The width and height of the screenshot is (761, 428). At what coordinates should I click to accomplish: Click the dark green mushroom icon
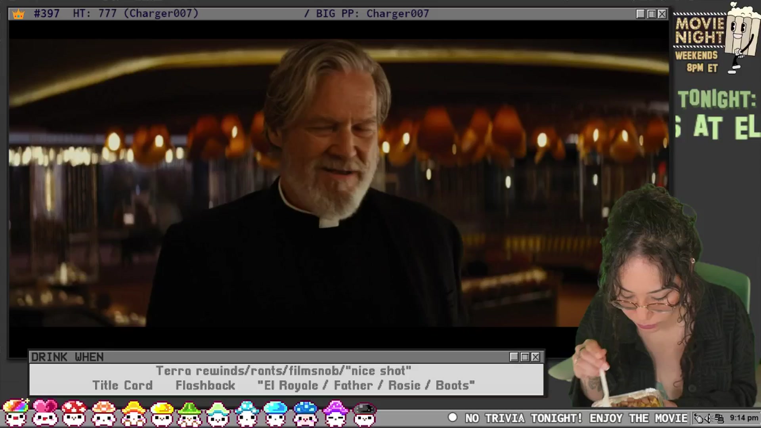pyautogui.click(x=189, y=413)
